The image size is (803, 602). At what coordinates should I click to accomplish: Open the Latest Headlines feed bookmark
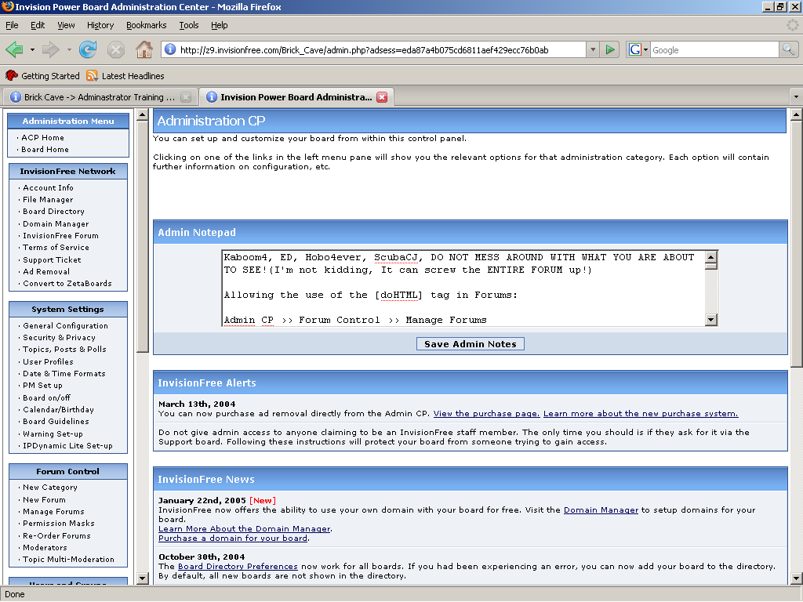point(125,76)
